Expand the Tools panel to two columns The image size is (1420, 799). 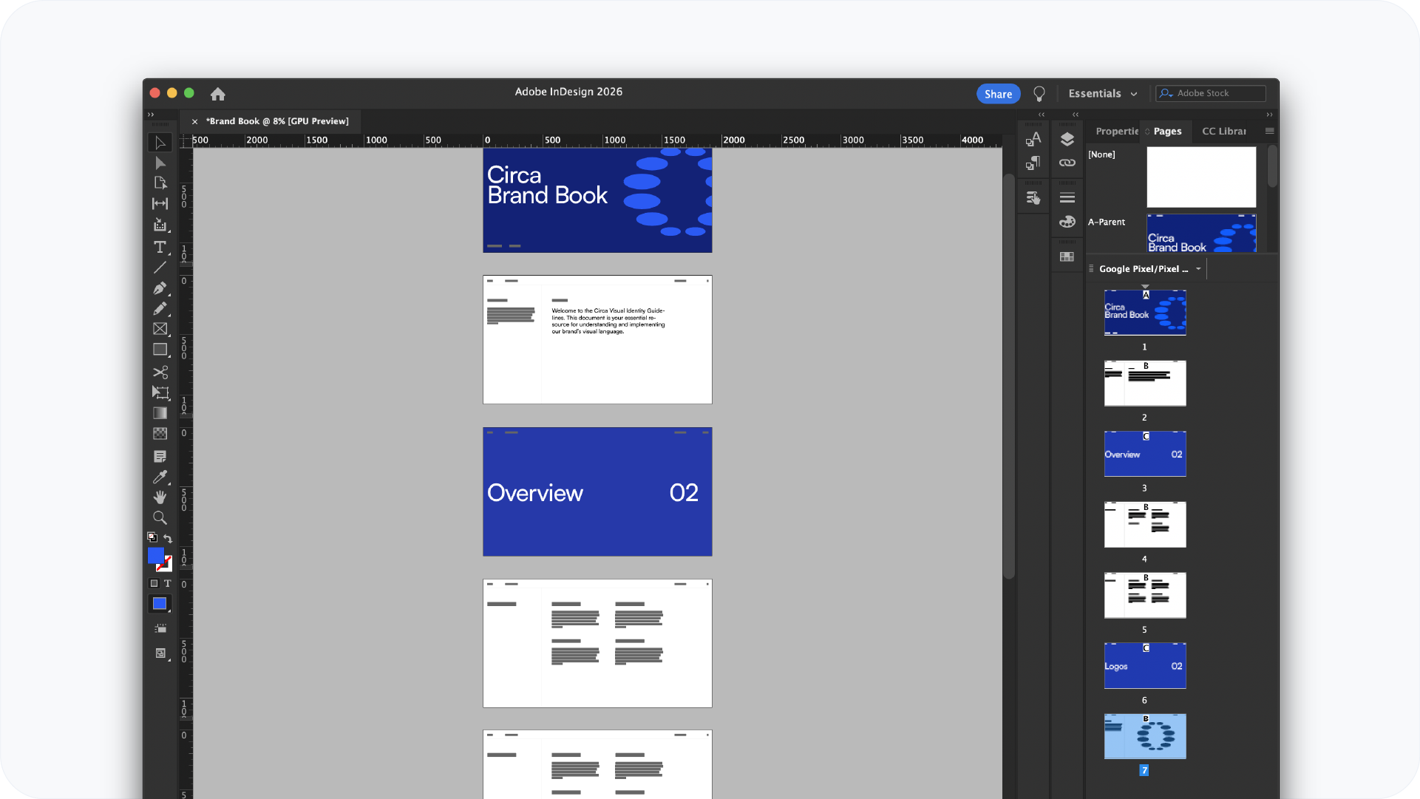pyautogui.click(x=151, y=115)
